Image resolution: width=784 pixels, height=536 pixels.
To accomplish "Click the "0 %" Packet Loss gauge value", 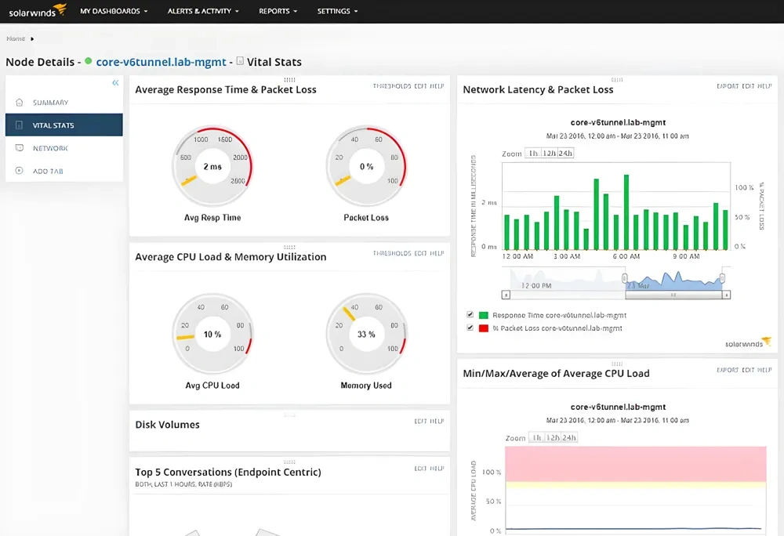I will click(x=366, y=166).
